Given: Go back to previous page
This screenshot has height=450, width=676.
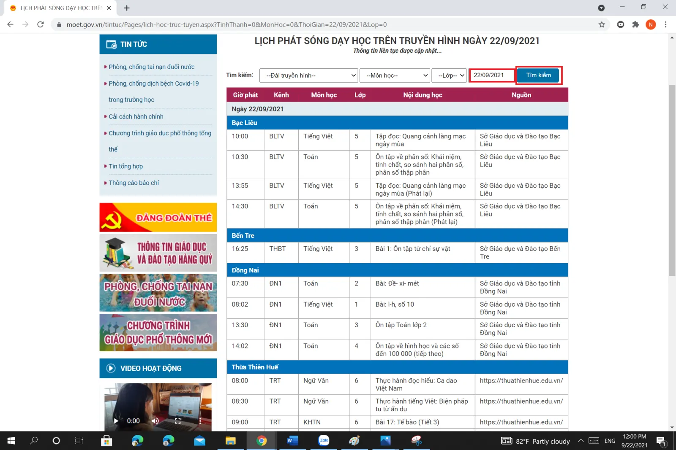Looking at the screenshot, I should coord(10,24).
